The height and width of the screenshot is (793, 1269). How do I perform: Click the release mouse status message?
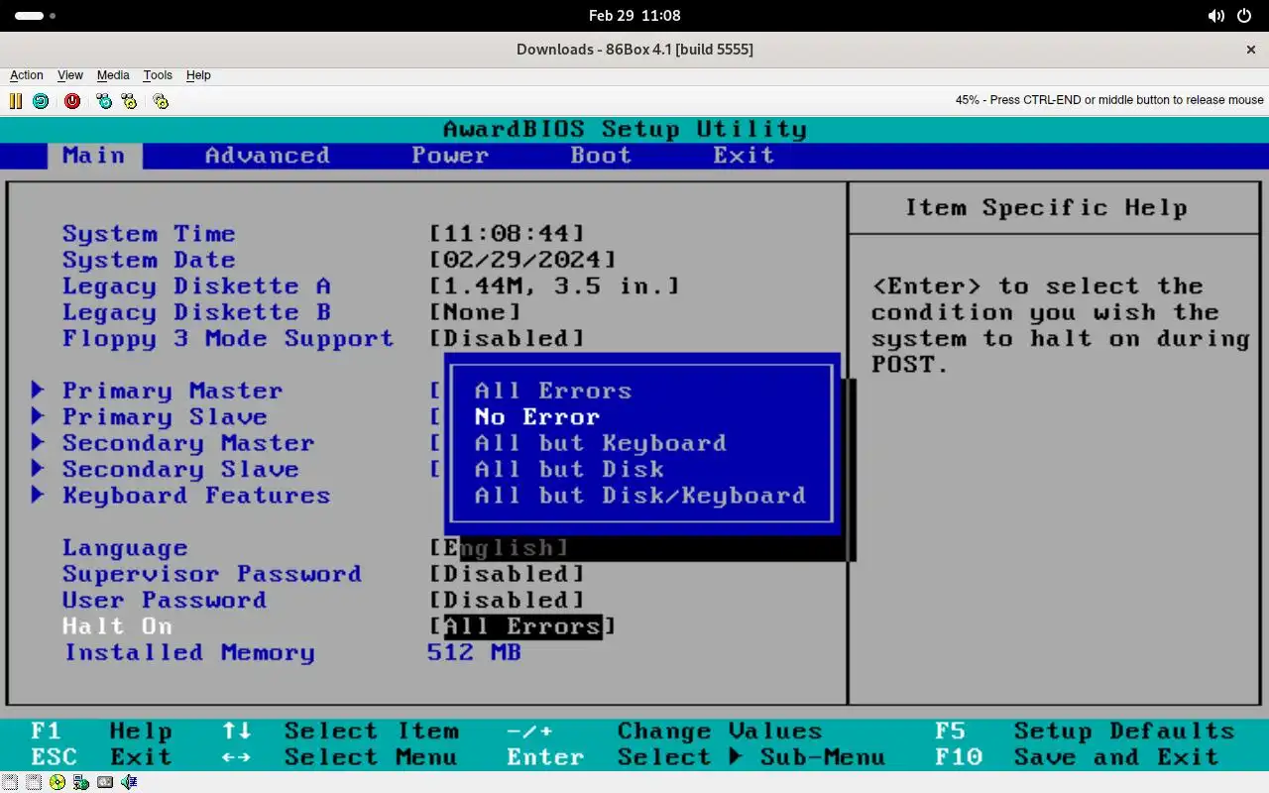[1109, 100]
